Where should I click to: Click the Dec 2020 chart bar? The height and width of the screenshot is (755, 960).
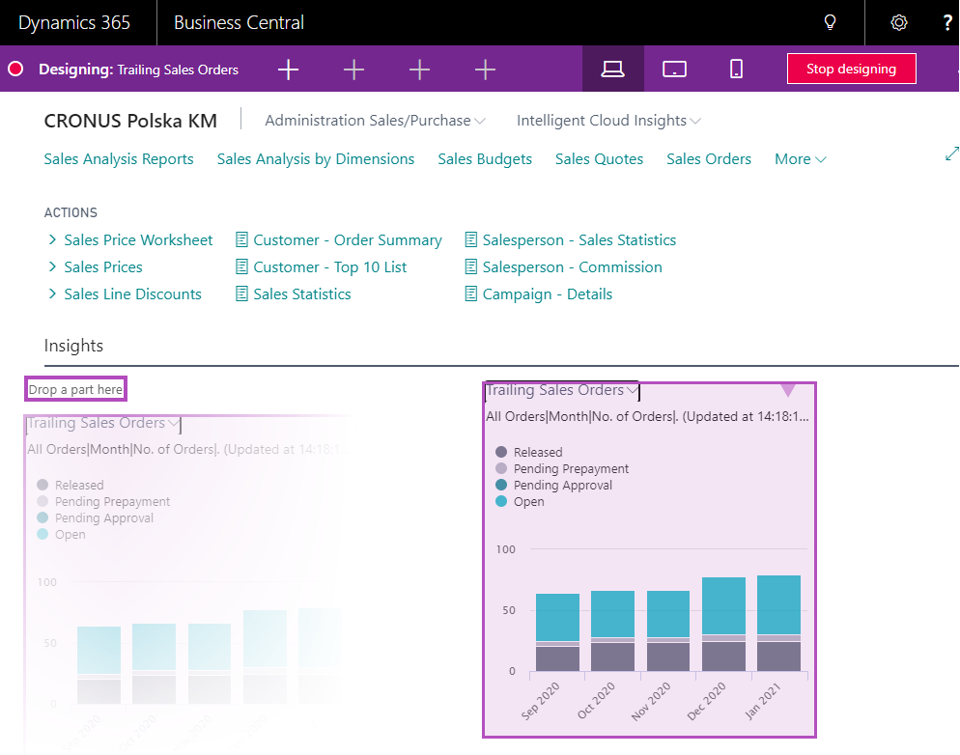tap(723, 624)
